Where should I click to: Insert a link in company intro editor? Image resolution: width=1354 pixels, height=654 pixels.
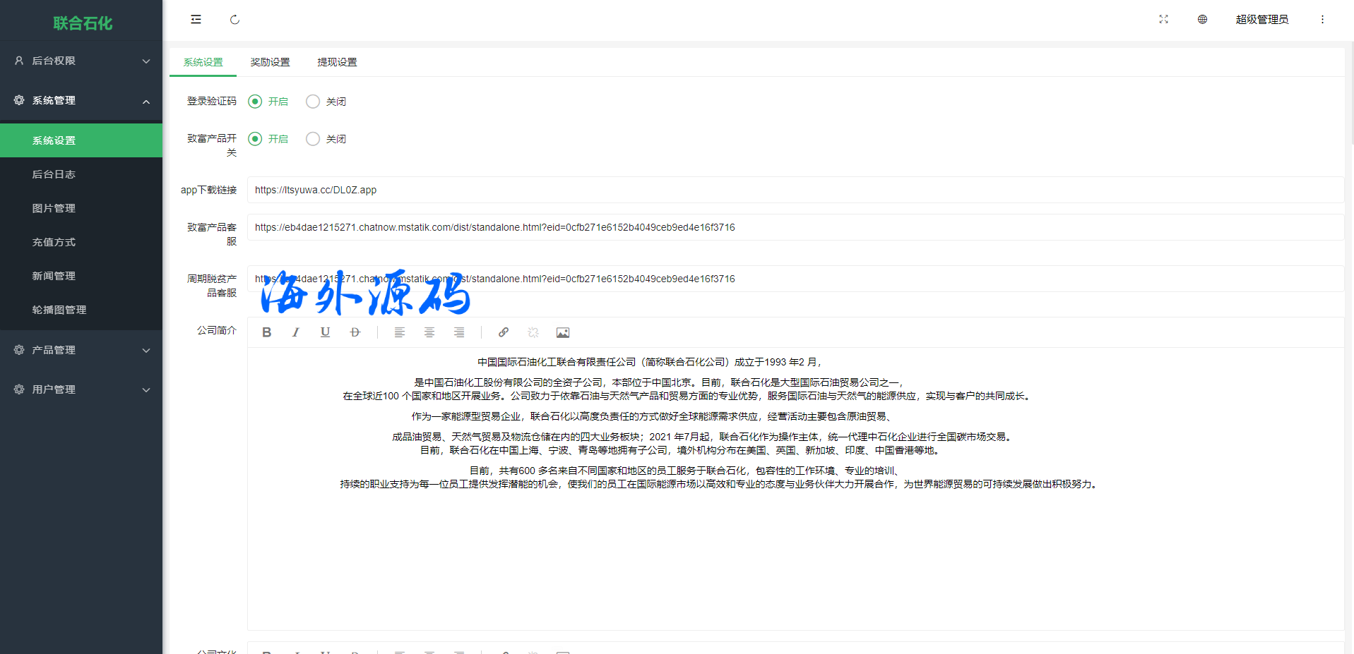coord(504,332)
